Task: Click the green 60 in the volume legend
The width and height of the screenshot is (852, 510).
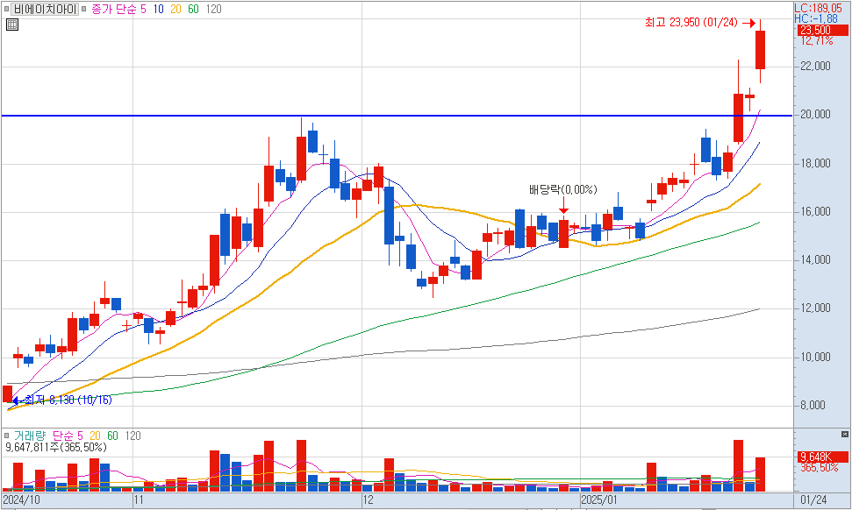Action: (x=112, y=436)
